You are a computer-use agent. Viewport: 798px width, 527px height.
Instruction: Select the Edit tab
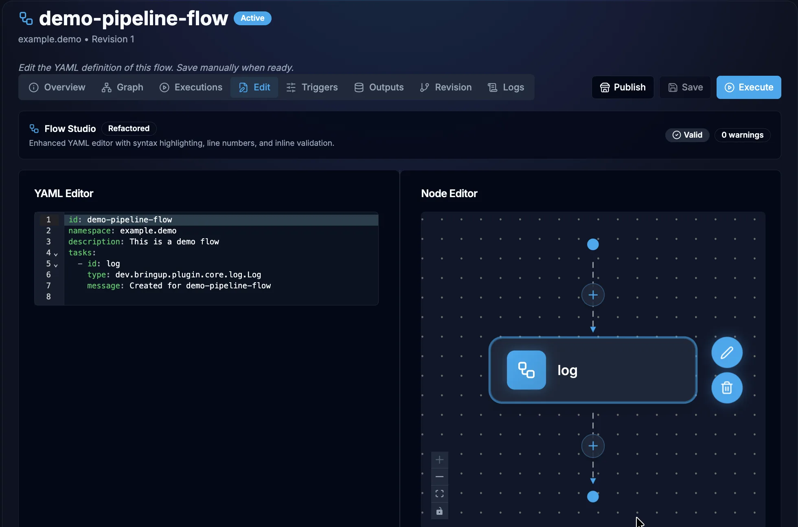click(x=254, y=87)
